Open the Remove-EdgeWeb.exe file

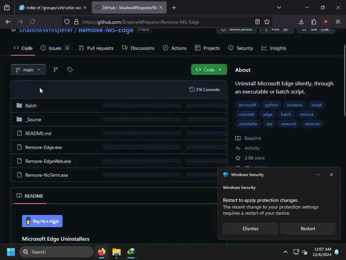[48, 161]
